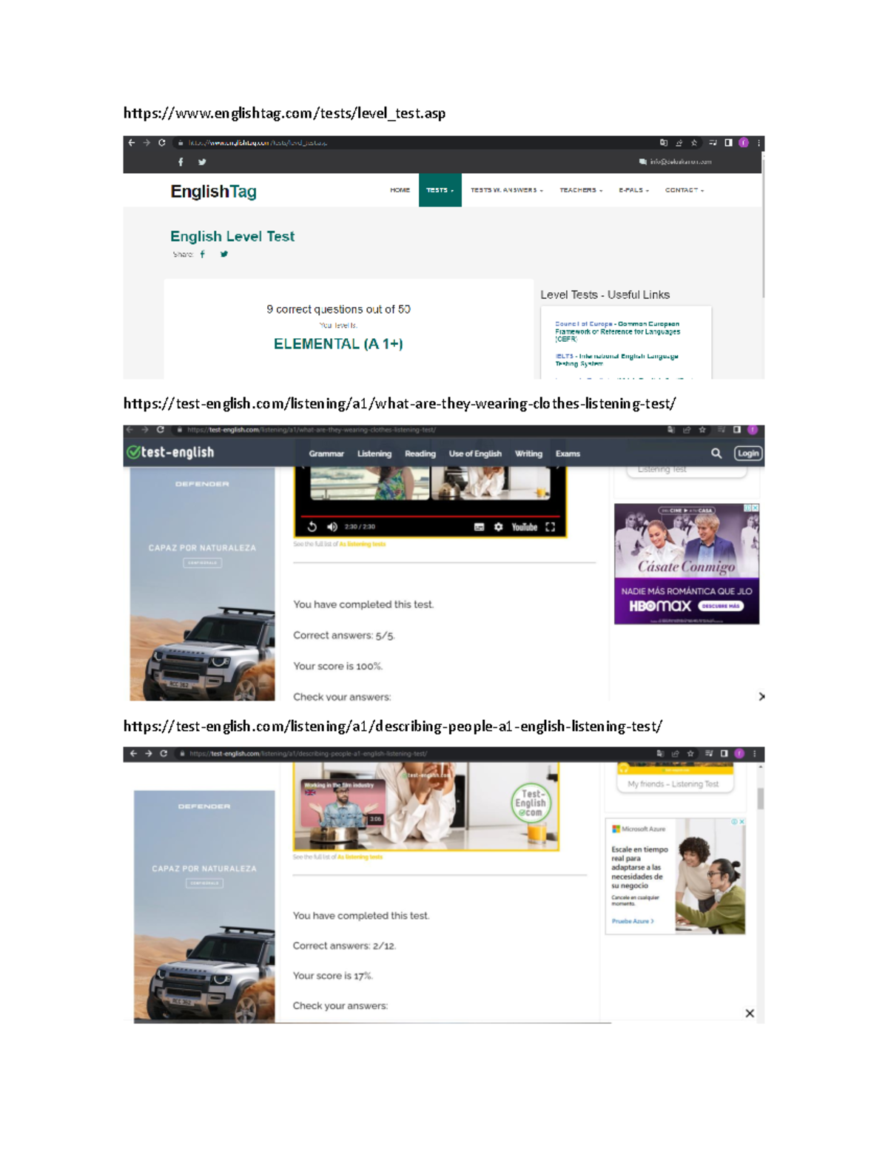Viewport: 888px width, 1149px height.
Task: Share English Level Test on Facebook
Action: click(202, 255)
